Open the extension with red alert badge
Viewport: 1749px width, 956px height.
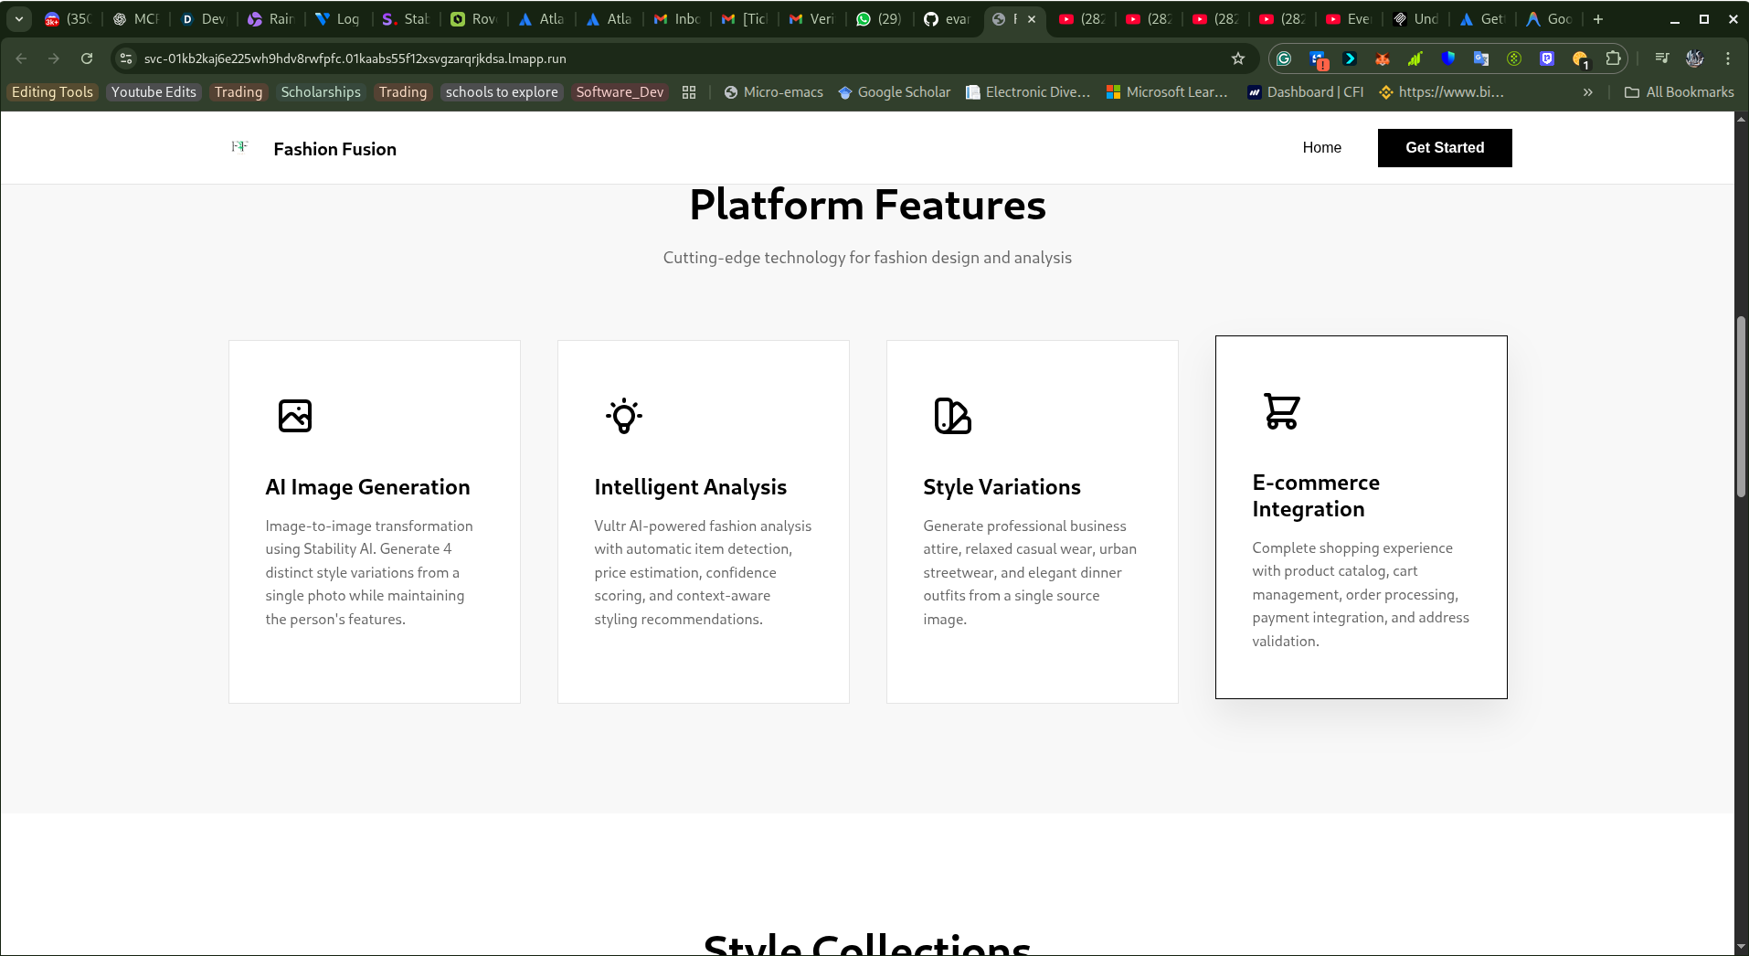pos(1318,59)
